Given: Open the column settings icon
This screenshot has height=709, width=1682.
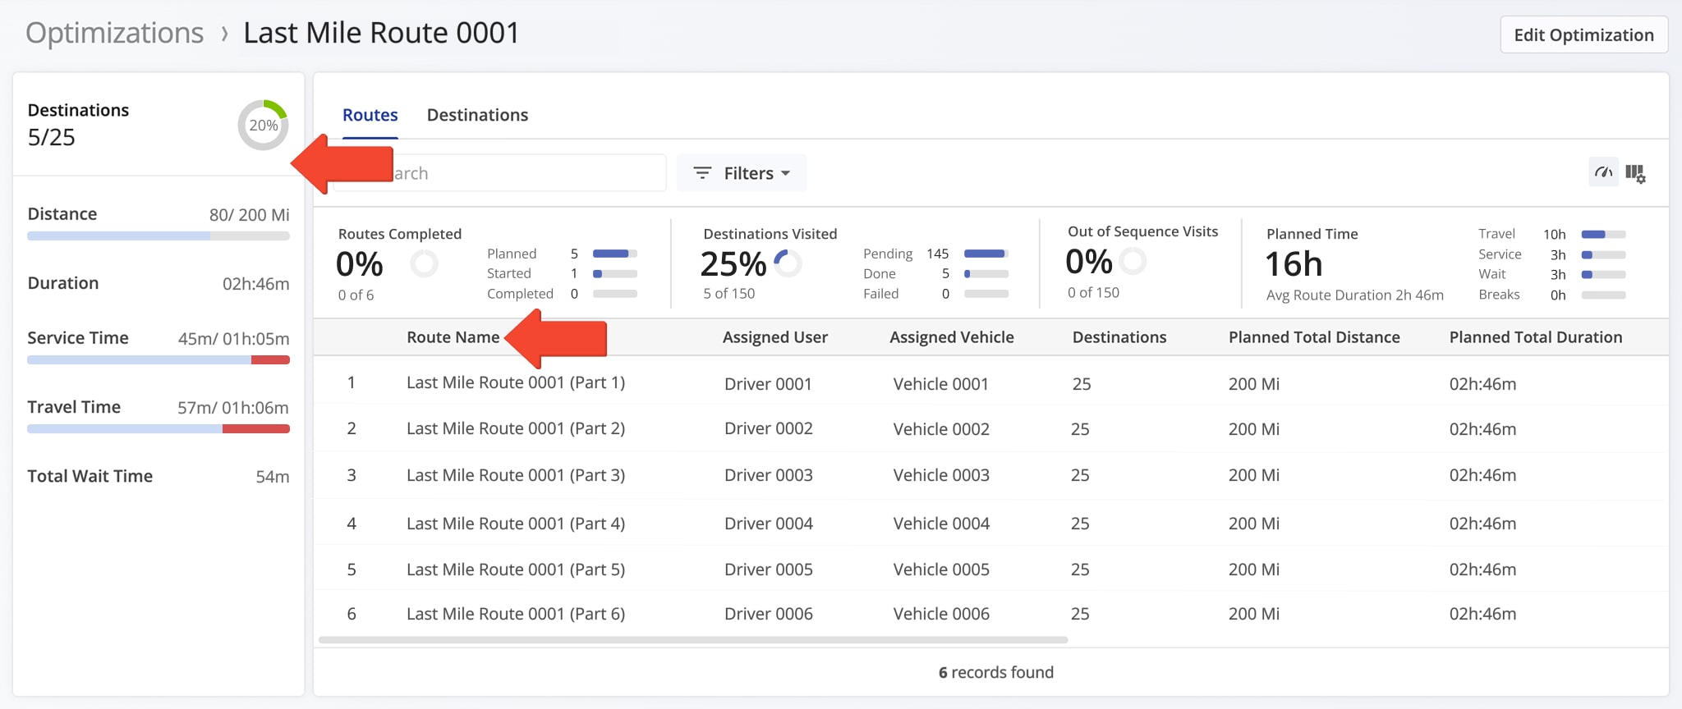Looking at the screenshot, I should coord(1635,173).
